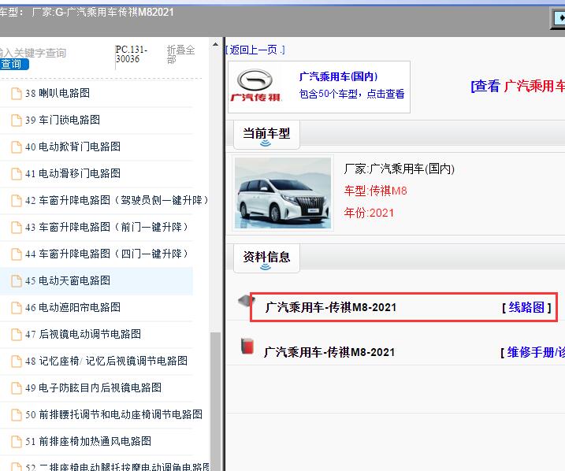The width and height of the screenshot is (565, 471).
Task: Click the document icon for 41 电动滑移门电路图
Action: (x=17, y=173)
